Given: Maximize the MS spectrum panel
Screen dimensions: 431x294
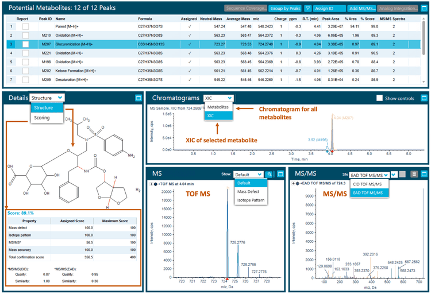Looking at the screenshot, I should tap(281, 173).
